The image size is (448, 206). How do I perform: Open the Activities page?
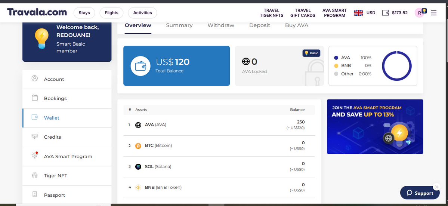tap(143, 13)
